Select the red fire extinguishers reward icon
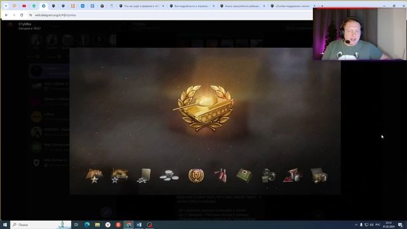The height and width of the screenshot is (229, 407). pos(220,176)
